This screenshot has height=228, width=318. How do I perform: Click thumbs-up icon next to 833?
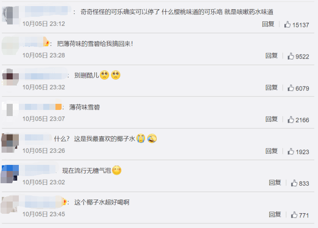(294, 183)
